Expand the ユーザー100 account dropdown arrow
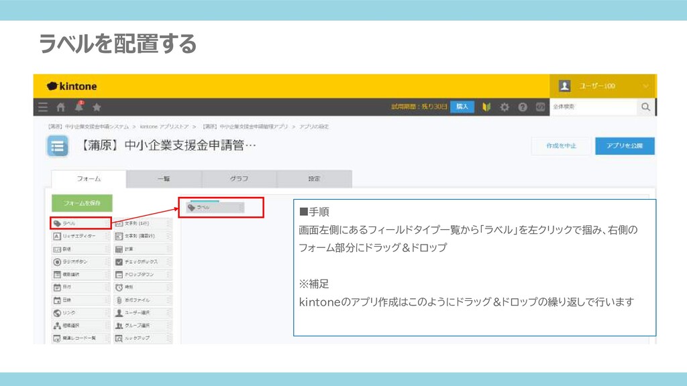687x386 pixels. point(646,86)
